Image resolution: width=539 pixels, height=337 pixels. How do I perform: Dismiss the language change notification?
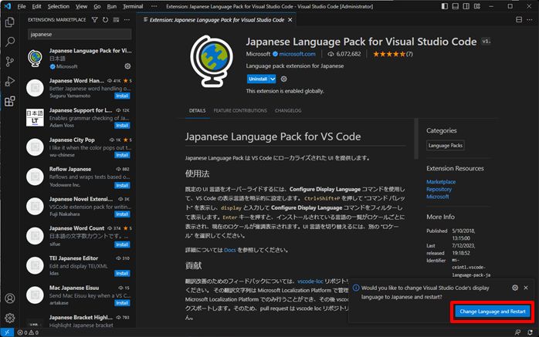pyautogui.click(x=526, y=288)
